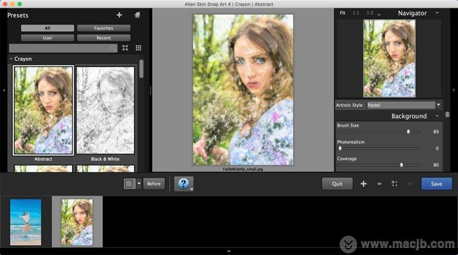458x255 pixels.
Task: Click the plus icon next to Quit
Action: pyautogui.click(x=364, y=184)
